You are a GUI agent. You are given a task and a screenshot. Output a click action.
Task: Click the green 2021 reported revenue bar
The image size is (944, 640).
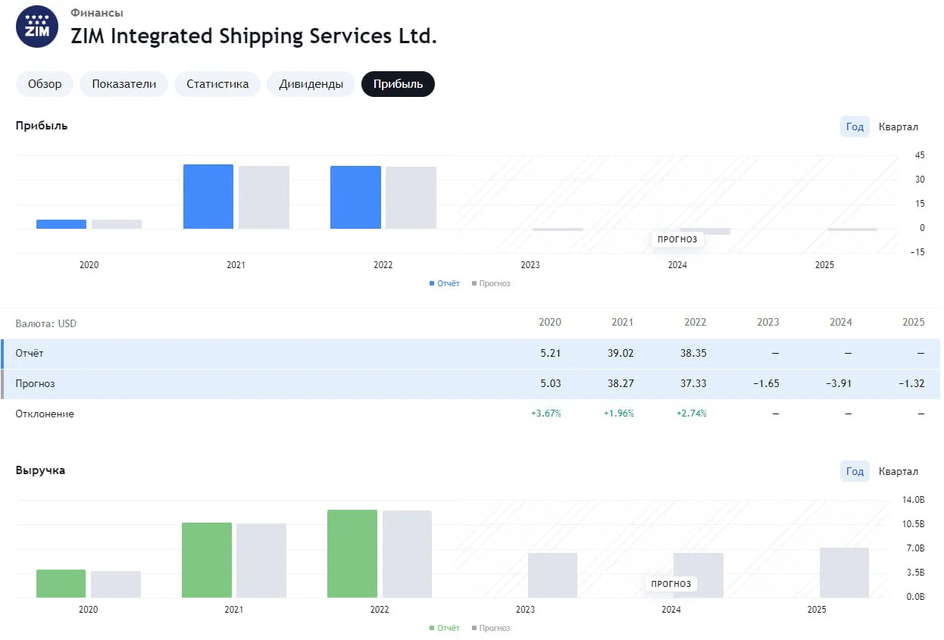coord(207,560)
